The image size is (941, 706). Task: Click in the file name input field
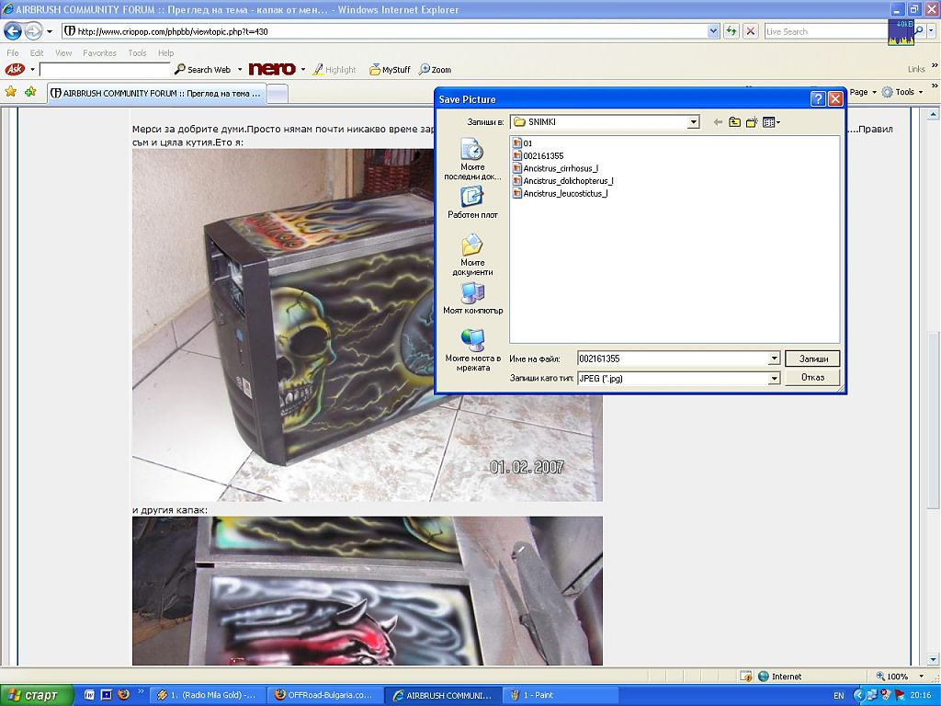pyautogui.click(x=673, y=359)
